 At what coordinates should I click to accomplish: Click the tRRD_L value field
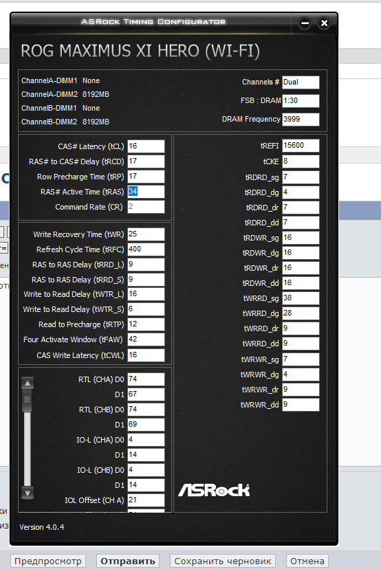tap(146, 265)
